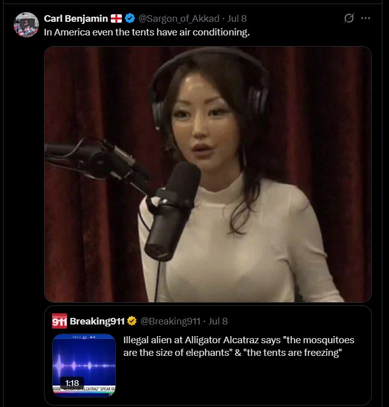The width and height of the screenshot is (389, 407).
Task: Click the Jul 8 tweet timestamp
Action: (x=237, y=18)
